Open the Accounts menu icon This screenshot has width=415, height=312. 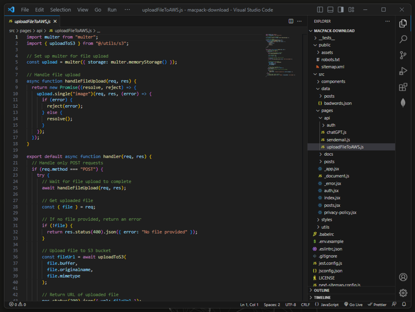point(403,277)
